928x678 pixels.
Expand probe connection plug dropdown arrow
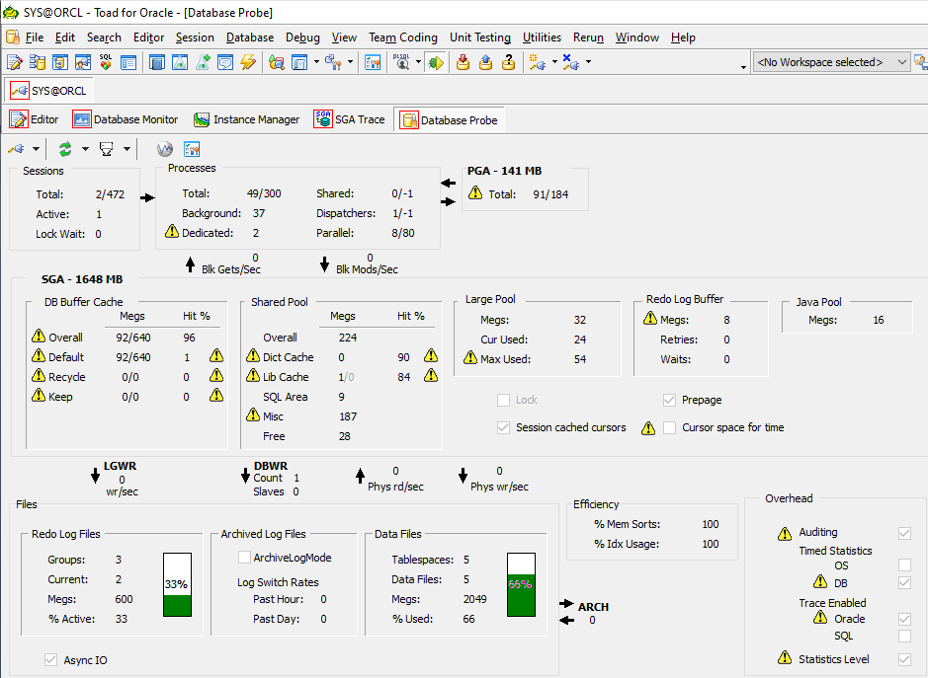point(37,149)
